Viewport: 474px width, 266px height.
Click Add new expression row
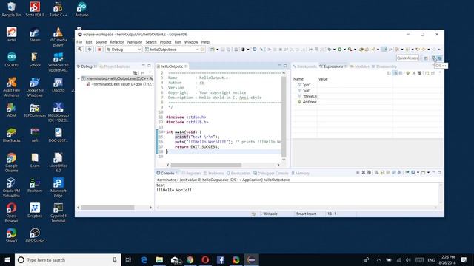307,102
